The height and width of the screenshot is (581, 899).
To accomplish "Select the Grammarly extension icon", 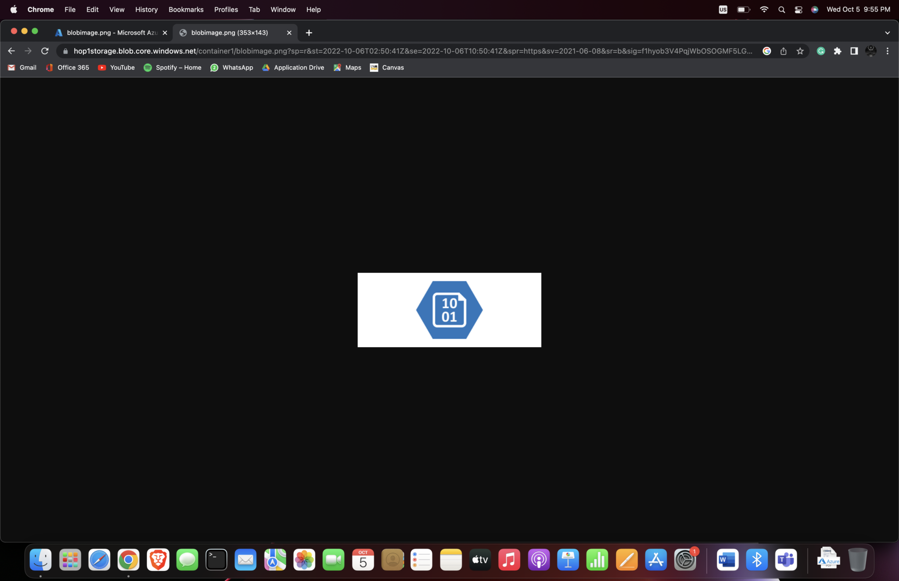I will pos(820,51).
